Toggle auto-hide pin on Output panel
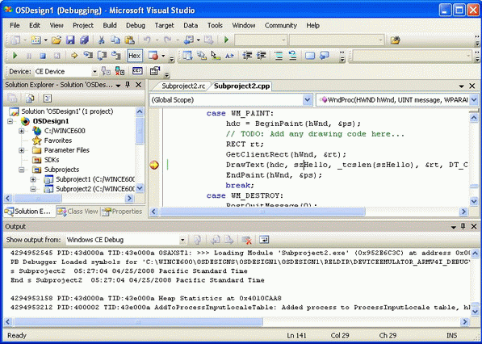482x344 pixels. (463, 227)
